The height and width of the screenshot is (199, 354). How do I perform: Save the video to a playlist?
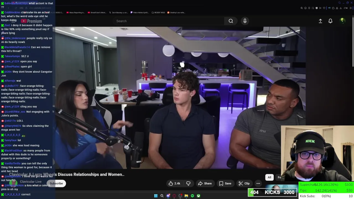click(225, 183)
